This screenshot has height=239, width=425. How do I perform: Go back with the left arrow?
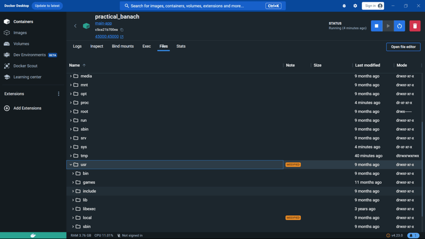[x=75, y=26]
